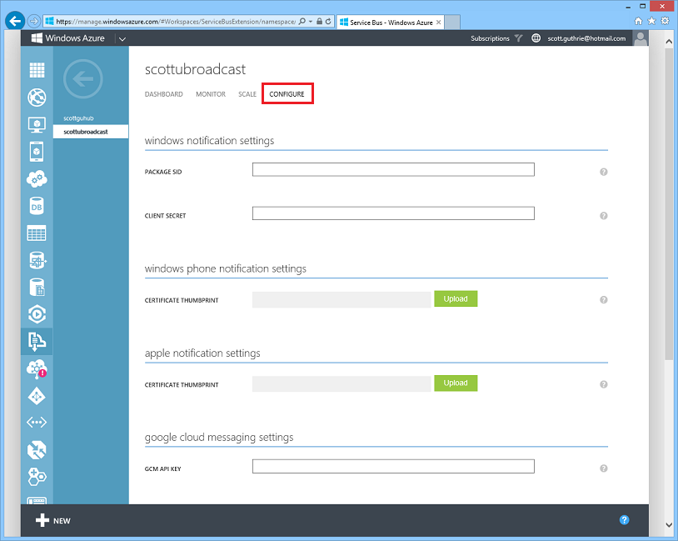This screenshot has height=541, width=678.
Task: Click the browser address bar URL
Action: pyautogui.click(x=176, y=22)
